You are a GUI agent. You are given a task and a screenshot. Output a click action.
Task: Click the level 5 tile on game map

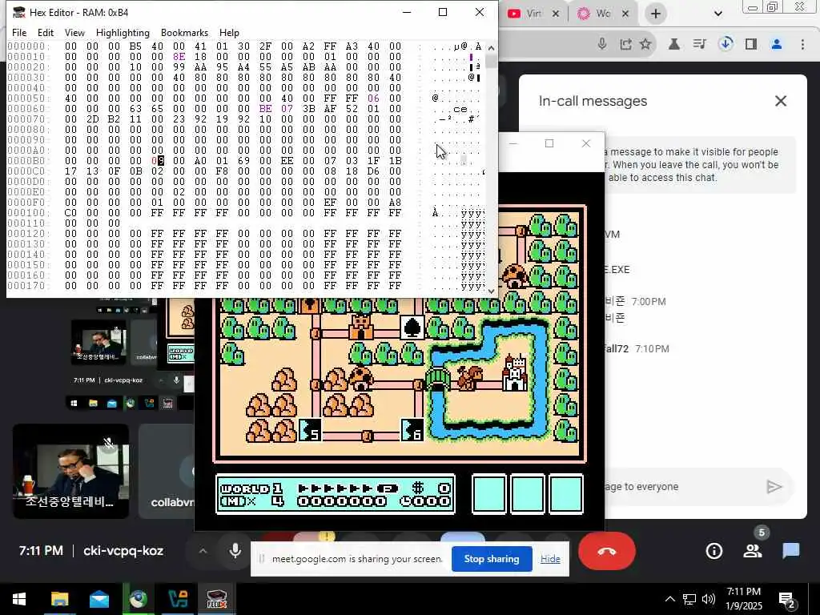[310, 431]
